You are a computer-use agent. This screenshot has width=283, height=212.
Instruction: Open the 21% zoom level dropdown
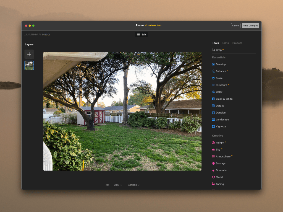coord(118,185)
